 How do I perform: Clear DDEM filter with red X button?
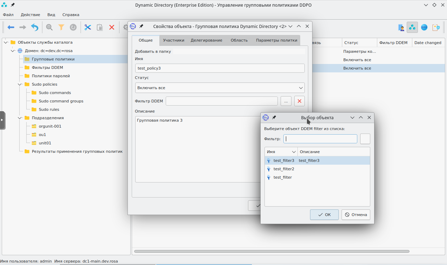click(x=299, y=101)
